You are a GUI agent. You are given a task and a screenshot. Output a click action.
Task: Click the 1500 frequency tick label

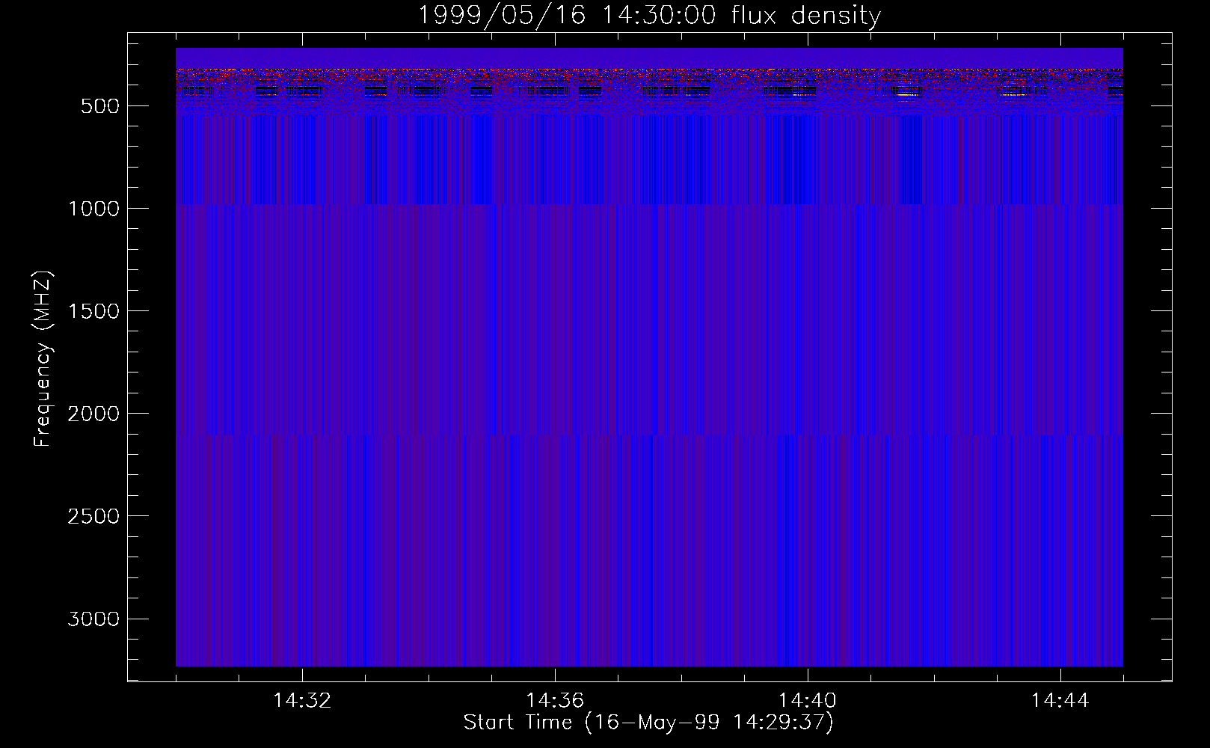pos(93,311)
